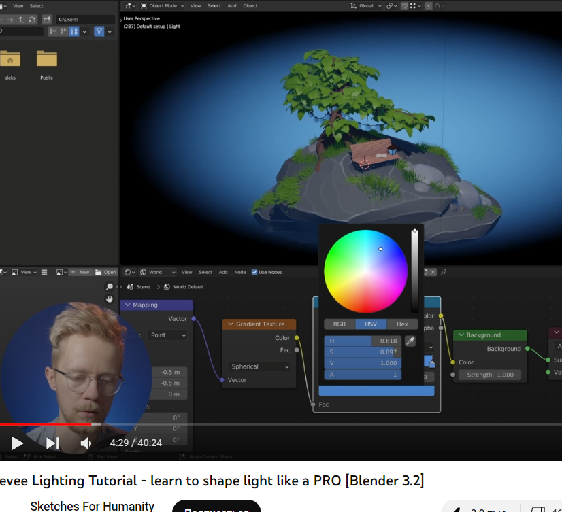Click Background Strength 1.000 field
The image size is (562, 512).
pos(490,375)
